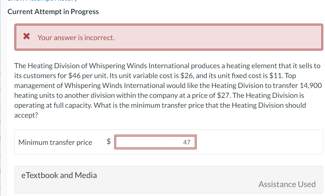This screenshot has height=196, width=325.
Task: Click the red X incorrect icon
Action: coord(27,37)
